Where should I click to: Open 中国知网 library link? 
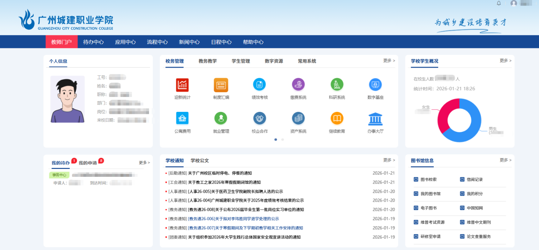tap(474, 208)
